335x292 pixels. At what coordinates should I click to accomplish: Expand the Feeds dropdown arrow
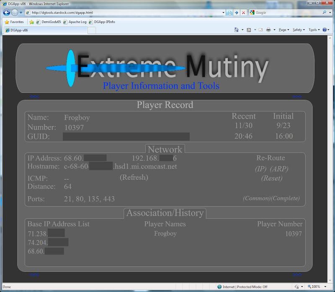click(255, 30)
